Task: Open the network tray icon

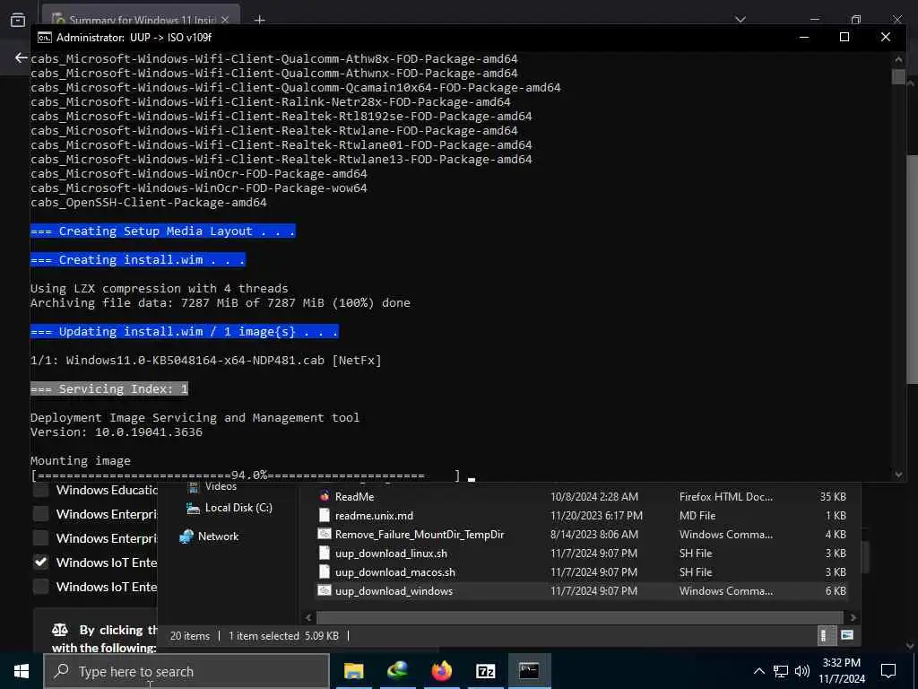Action: coord(781,671)
